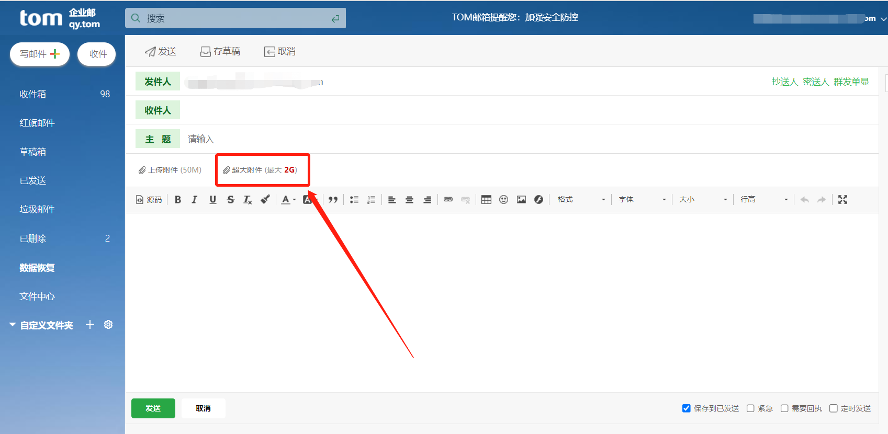Align text left
888x434 pixels.
[392, 199]
